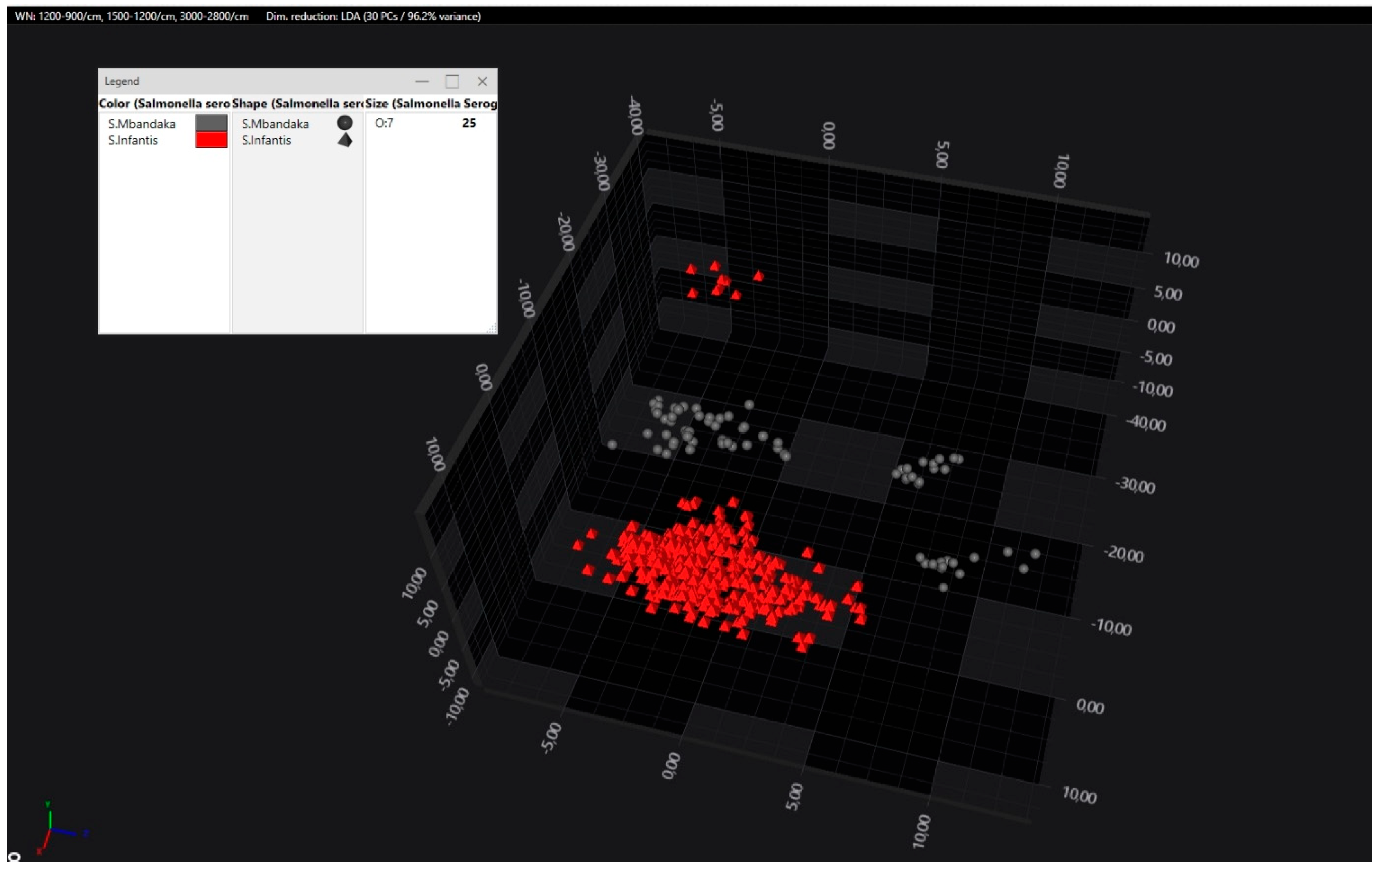Click the S.Infantis label in Shape column
The width and height of the screenshot is (1381, 869).
[x=266, y=140]
